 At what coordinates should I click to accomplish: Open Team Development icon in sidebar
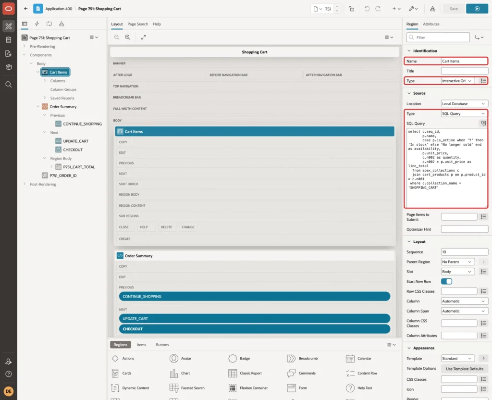[9, 53]
